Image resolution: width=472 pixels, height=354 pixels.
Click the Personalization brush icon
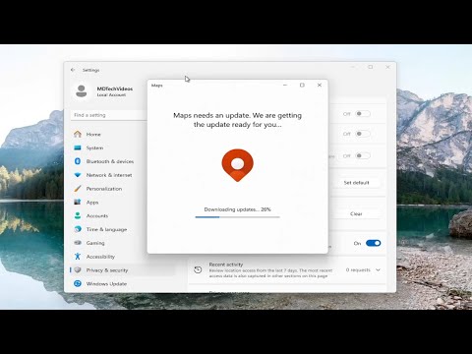(x=78, y=189)
